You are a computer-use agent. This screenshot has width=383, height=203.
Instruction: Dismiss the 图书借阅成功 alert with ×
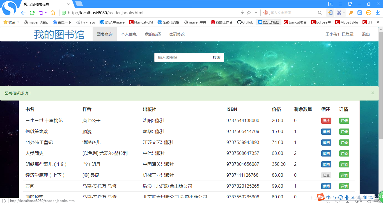click(x=373, y=93)
